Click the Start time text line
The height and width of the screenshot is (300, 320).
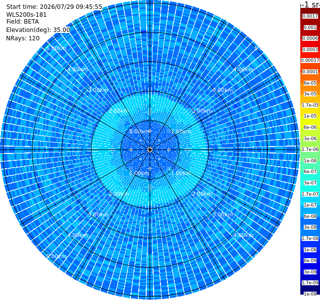tap(54, 7)
